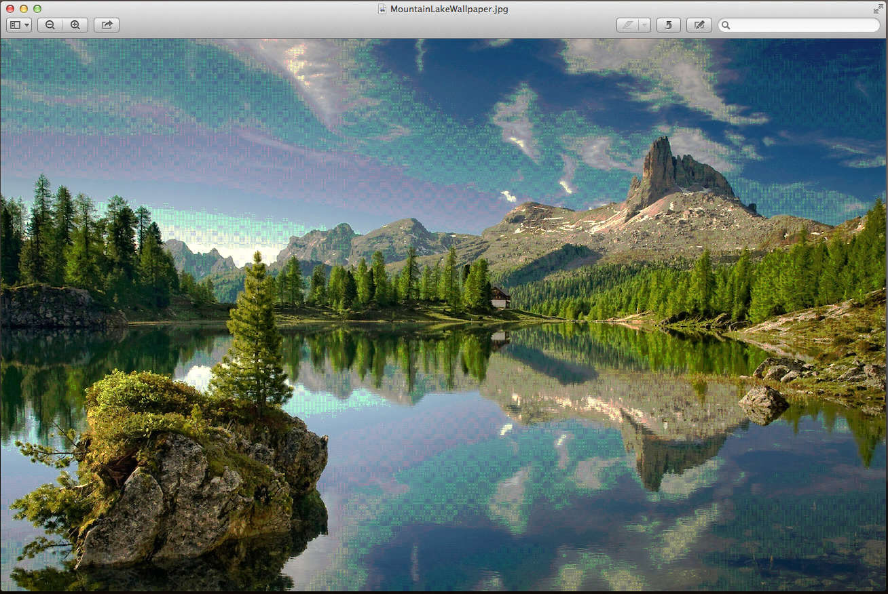Show the Edit markup toolbar
This screenshot has width=888, height=594.
tap(699, 25)
